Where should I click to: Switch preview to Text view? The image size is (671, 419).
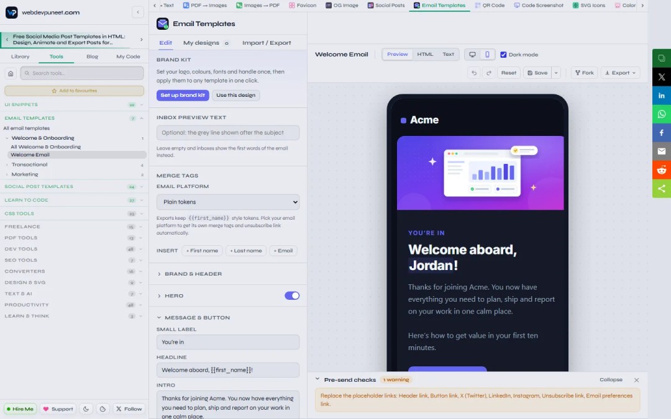448,54
